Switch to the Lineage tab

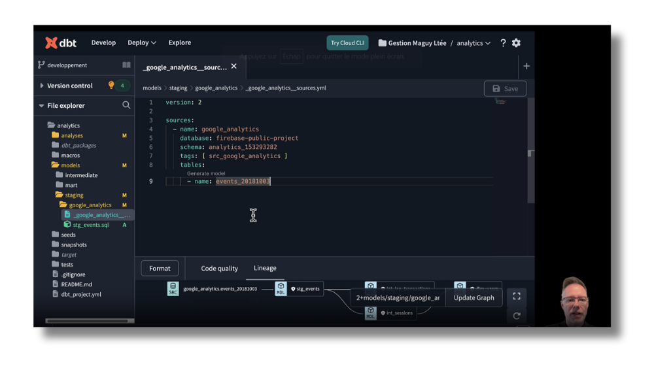pyautogui.click(x=265, y=268)
